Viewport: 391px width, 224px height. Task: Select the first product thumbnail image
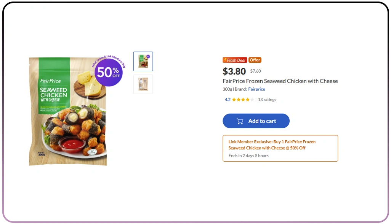(x=143, y=61)
